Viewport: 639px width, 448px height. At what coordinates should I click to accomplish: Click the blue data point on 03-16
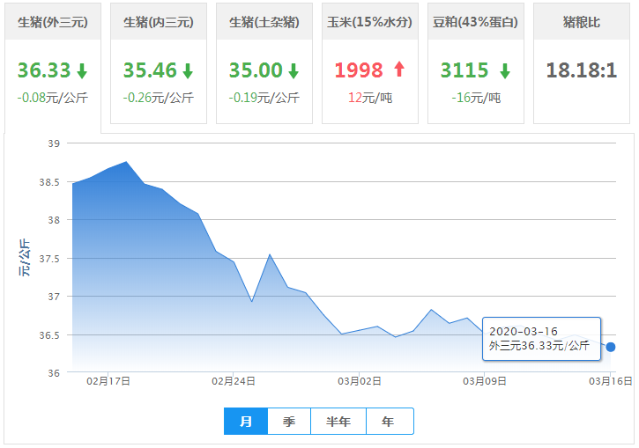[x=611, y=347]
